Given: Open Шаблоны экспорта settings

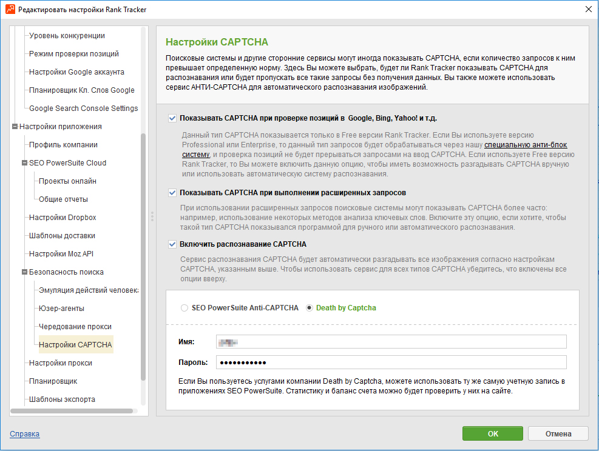Looking at the screenshot, I should pos(62,399).
